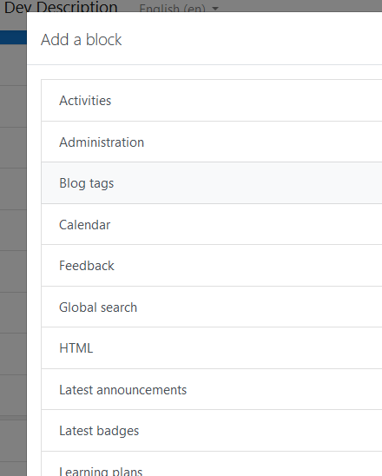
Task: Open the Dev Description site title link
Action: click(x=61, y=7)
